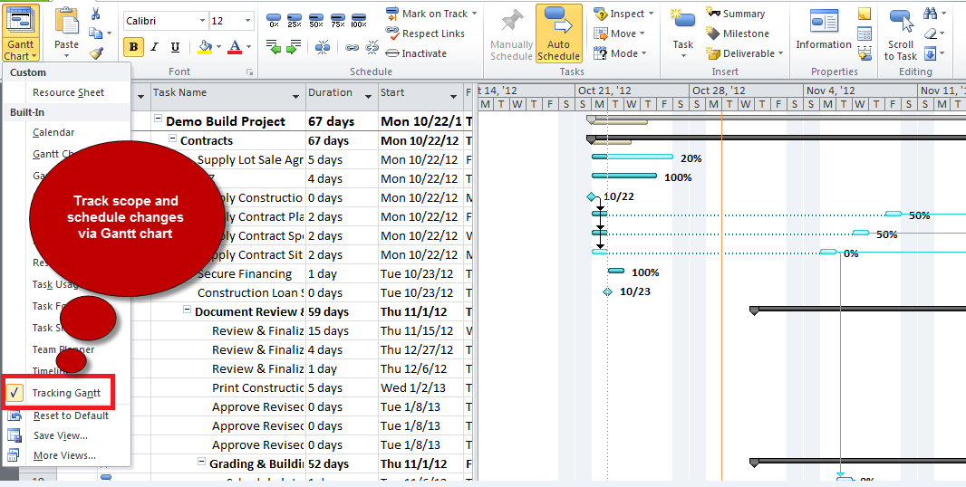The image size is (966, 487).
Task: Outdent task with left green arrow
Action: 274,46
